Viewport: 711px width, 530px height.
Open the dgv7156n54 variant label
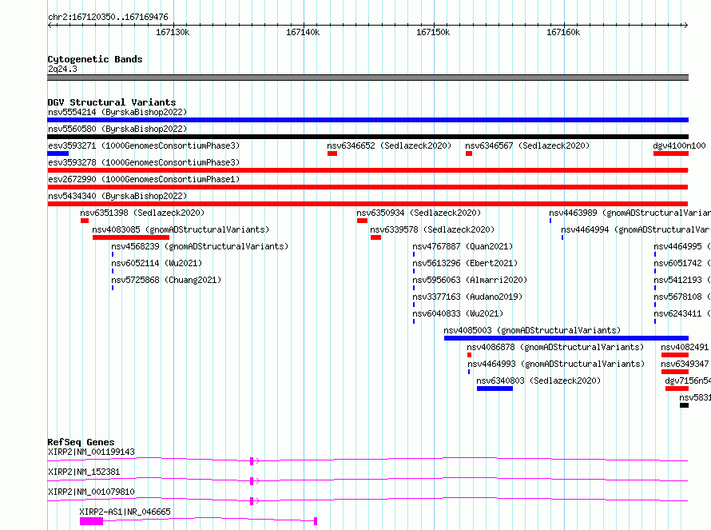click(688, 381)
